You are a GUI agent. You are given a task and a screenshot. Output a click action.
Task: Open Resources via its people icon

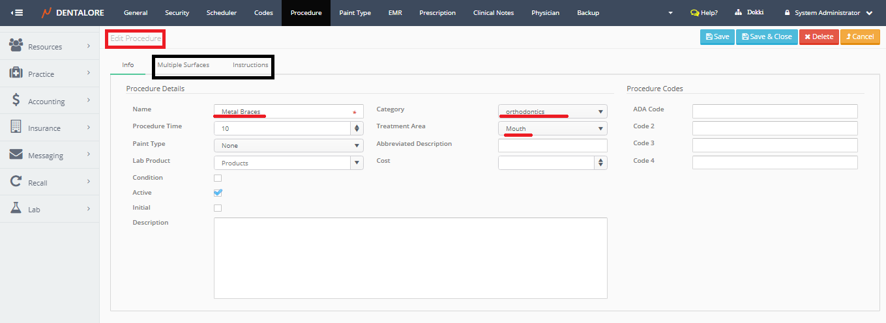pos(16,46)
